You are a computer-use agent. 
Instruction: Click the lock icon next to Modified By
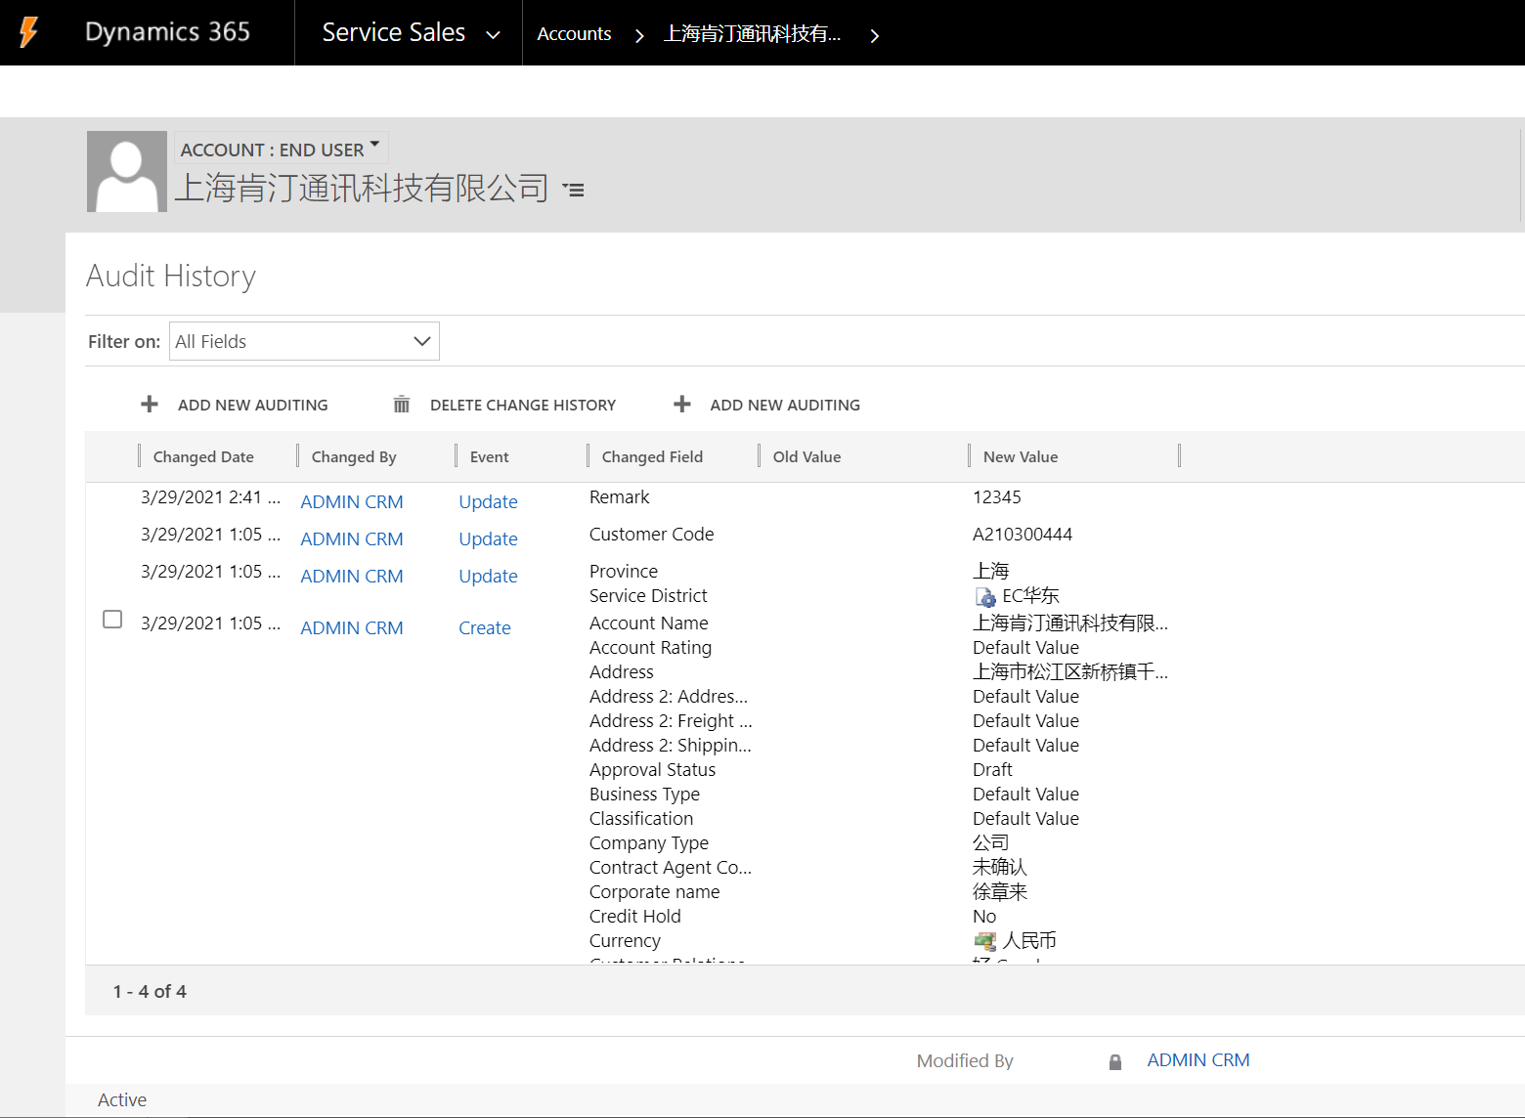1115,1061
